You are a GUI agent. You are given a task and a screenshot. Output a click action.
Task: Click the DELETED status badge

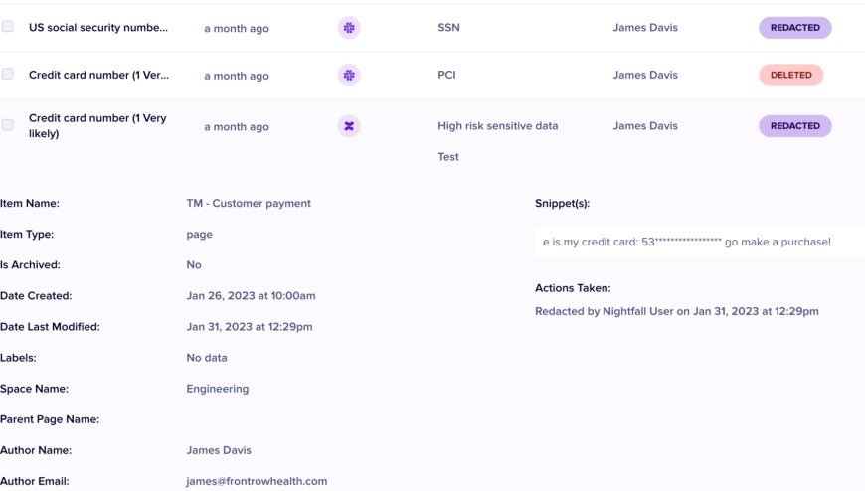pyautogui.click(x=790, y=75)
